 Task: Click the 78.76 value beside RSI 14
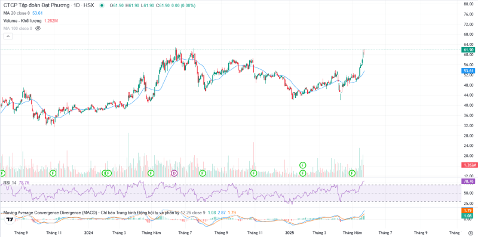pyautogui.click(x=24, y=183)
